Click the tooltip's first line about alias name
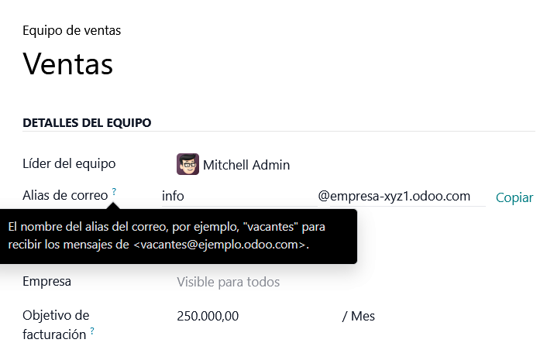 tap(167, 227)
